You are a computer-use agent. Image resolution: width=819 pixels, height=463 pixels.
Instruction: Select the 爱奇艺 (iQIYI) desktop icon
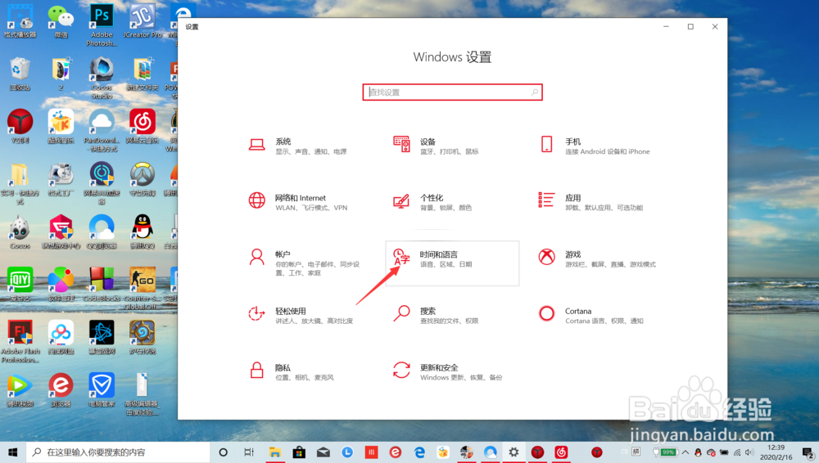[x=20, y=285]
